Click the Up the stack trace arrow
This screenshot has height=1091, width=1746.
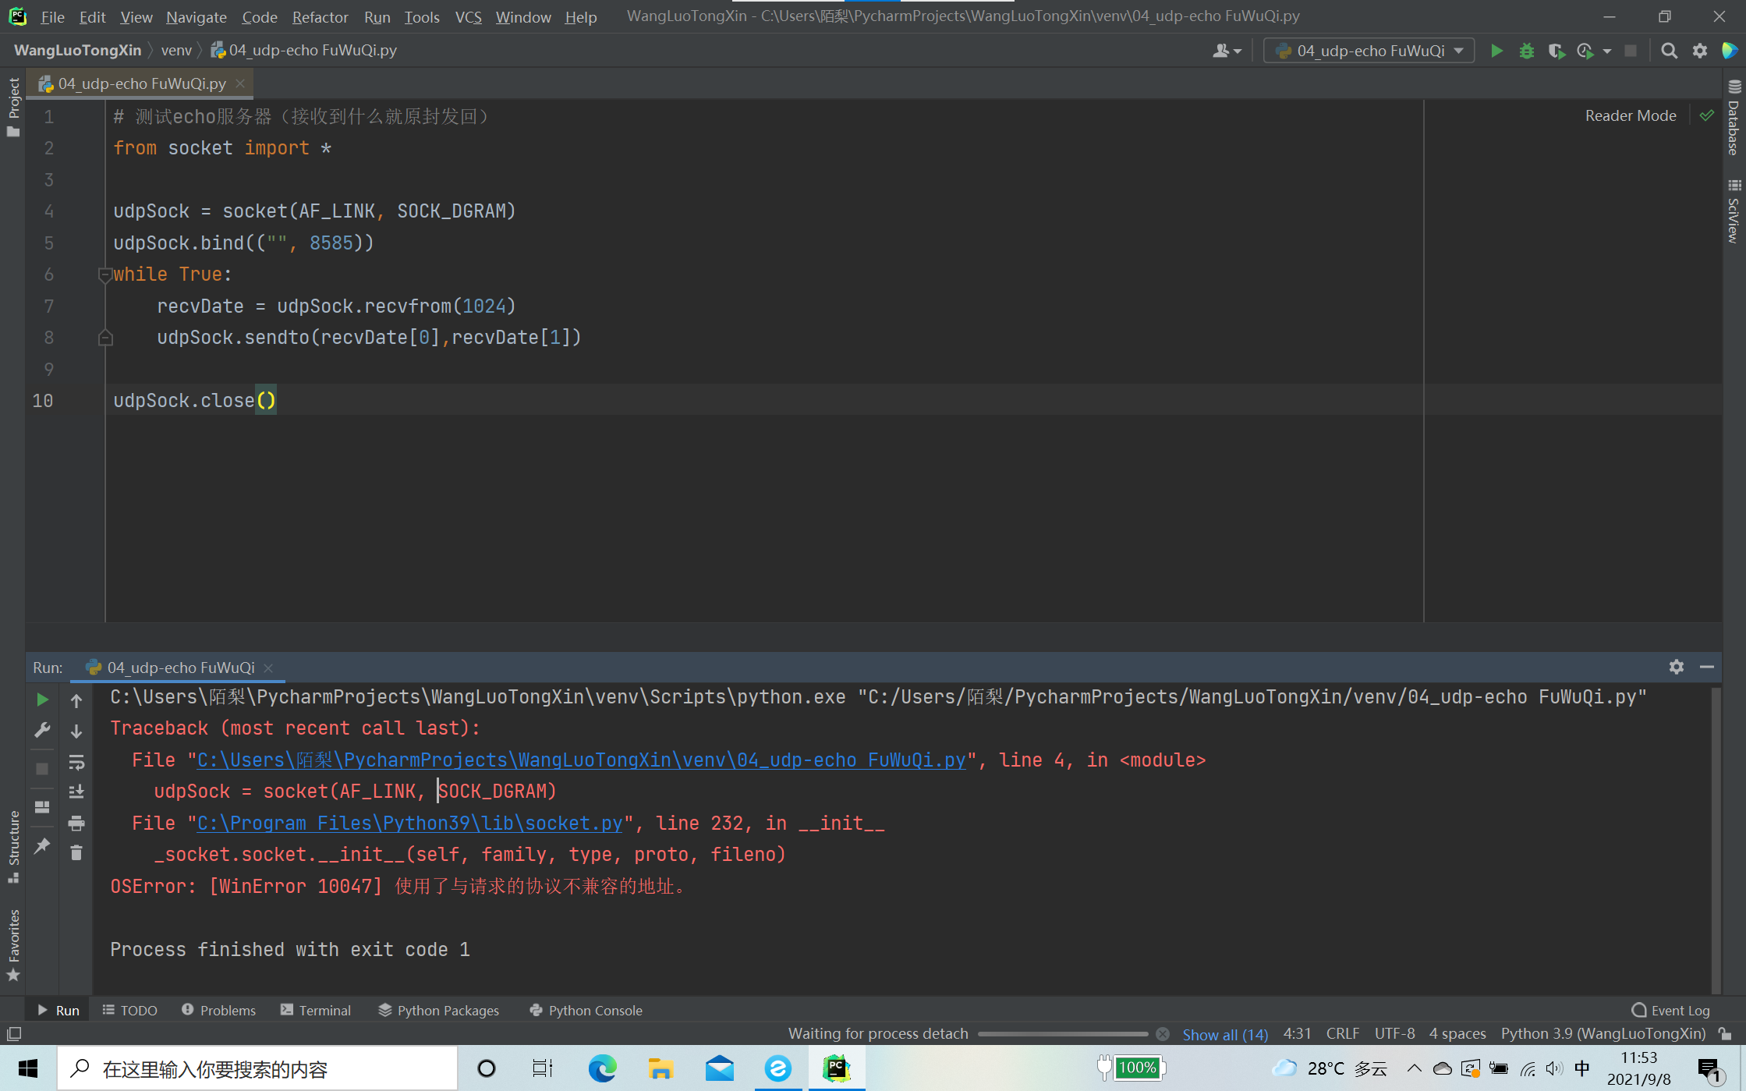pos(76,700)
